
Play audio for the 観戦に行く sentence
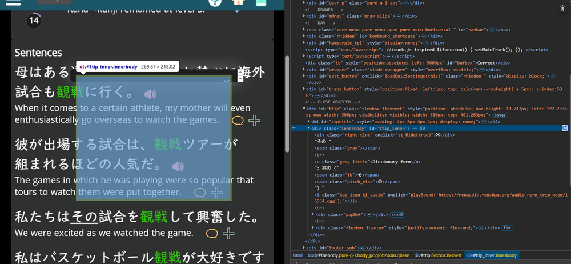pos(150,94)
